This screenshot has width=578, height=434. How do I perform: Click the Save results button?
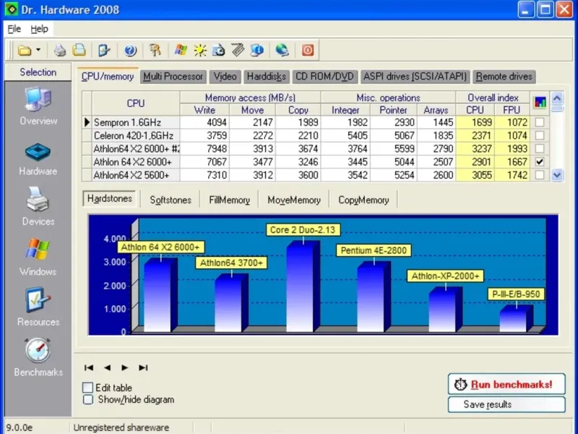click(506, 404)
